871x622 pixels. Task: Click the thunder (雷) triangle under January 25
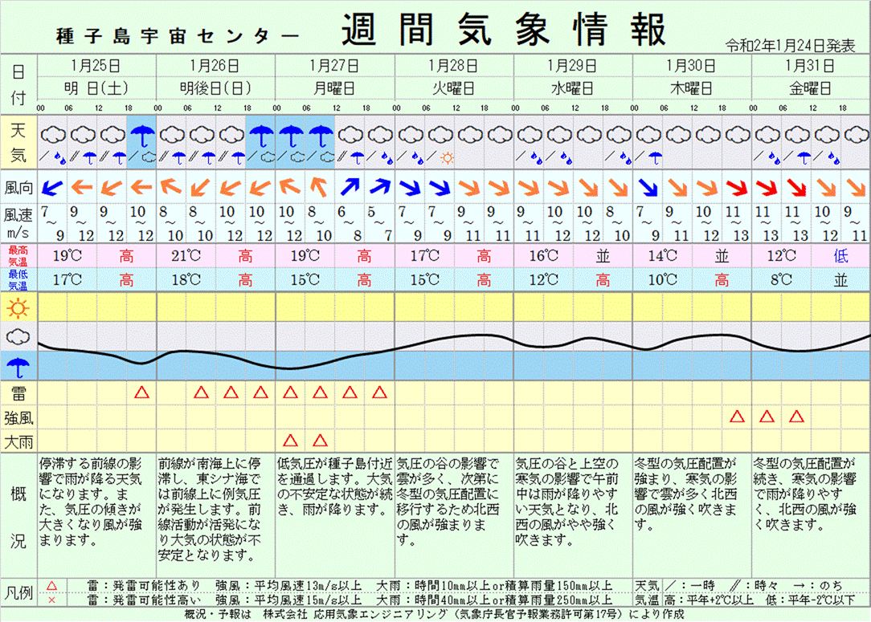[141, 392]
